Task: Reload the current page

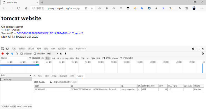Action: coord(19,8)
